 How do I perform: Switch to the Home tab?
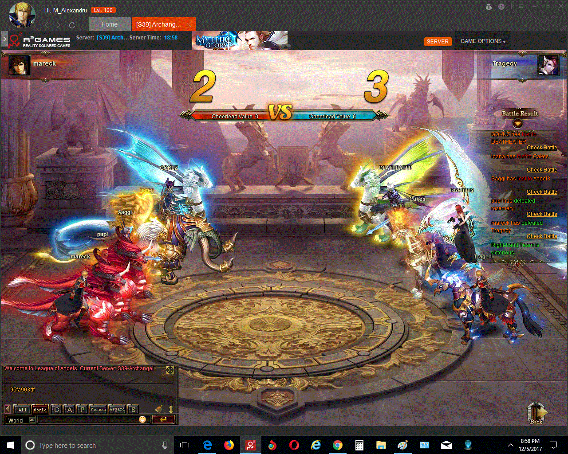pyautogui.click(x=109, y=24)
